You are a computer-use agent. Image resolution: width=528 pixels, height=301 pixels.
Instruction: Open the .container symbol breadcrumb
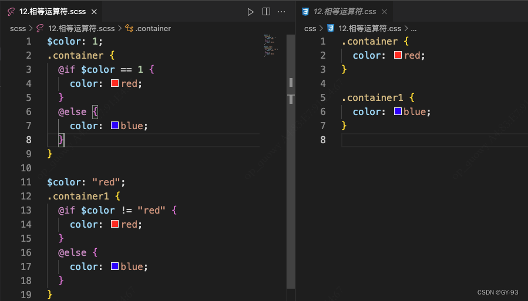(x=153, y=29)
